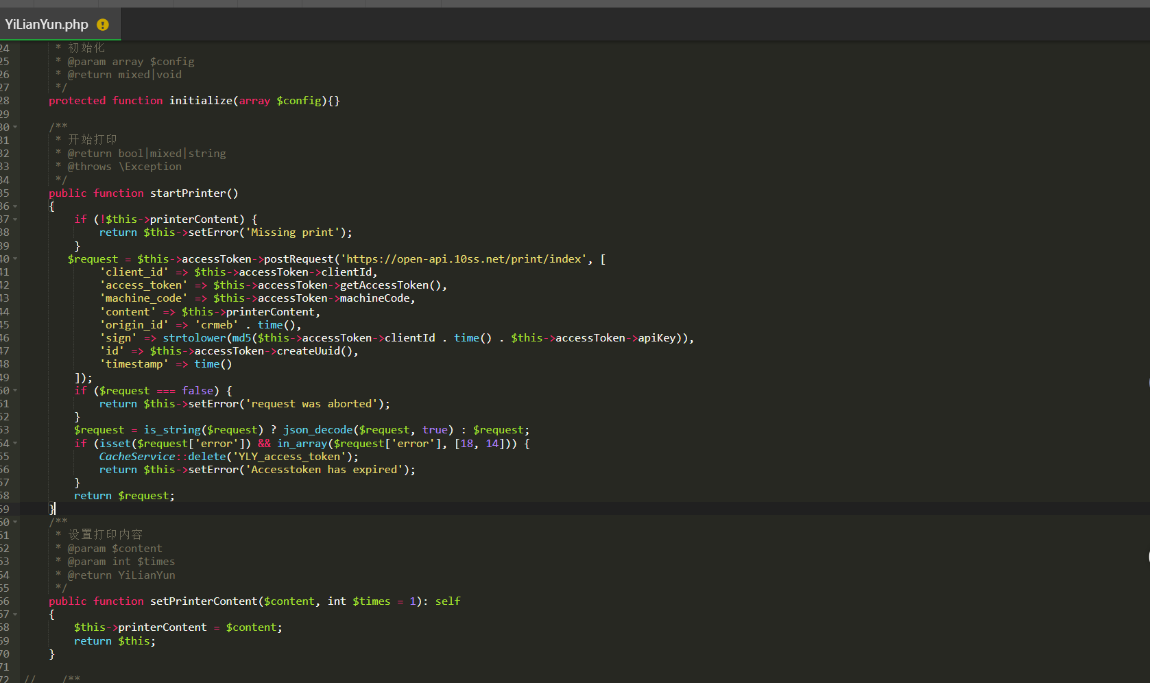Click the CacheService class name

pos(137,457)
